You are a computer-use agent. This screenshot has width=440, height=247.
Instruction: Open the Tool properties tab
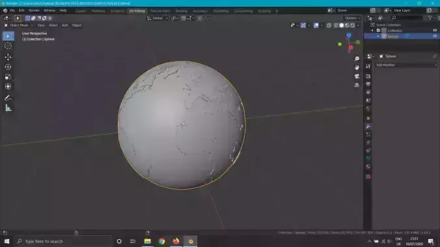(x=368, y=66)
